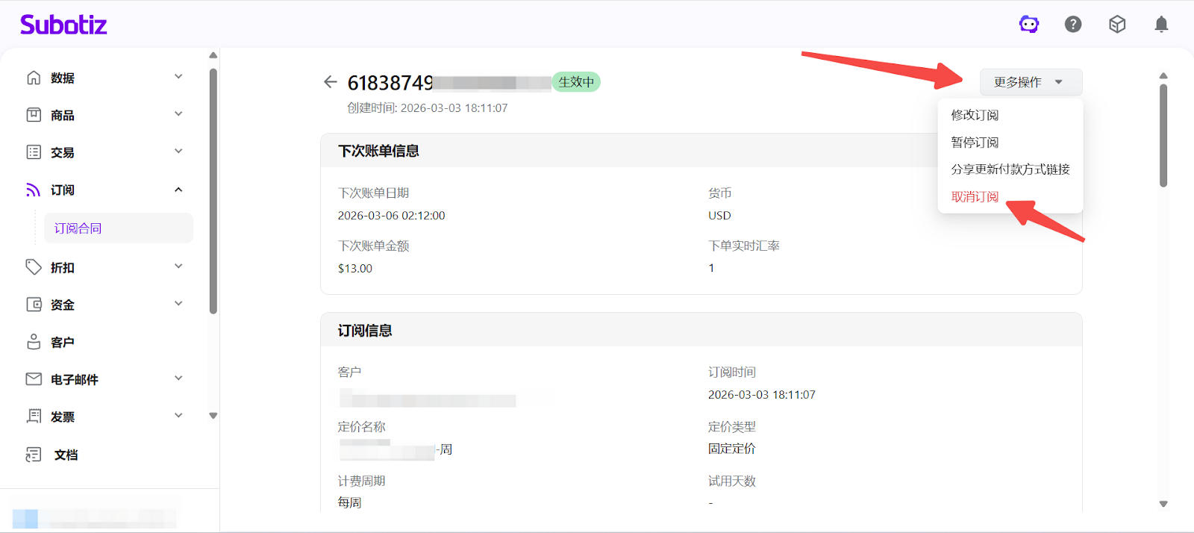Go back using the left arrow icon
This screenshot has height=533, width=1194.
pyautogui.click(x=331, y=82)
